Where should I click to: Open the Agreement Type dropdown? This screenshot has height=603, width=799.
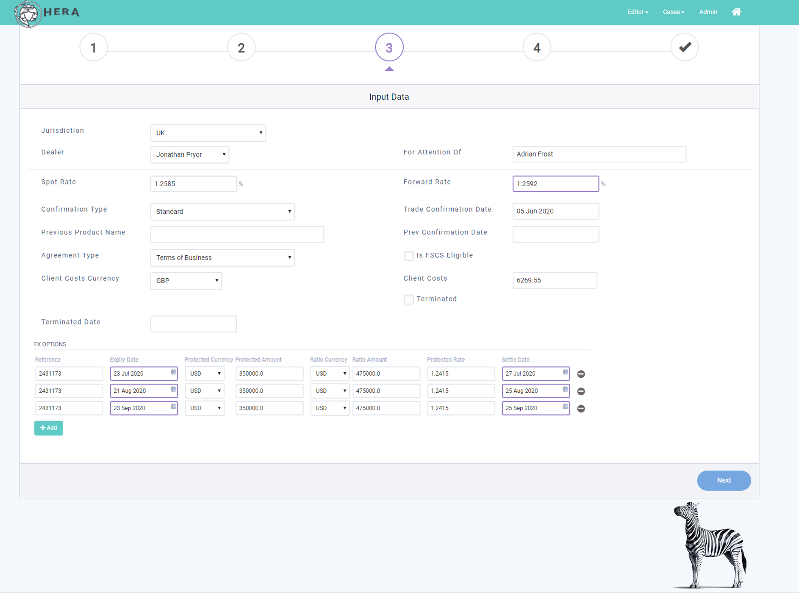tap(222, 258)
